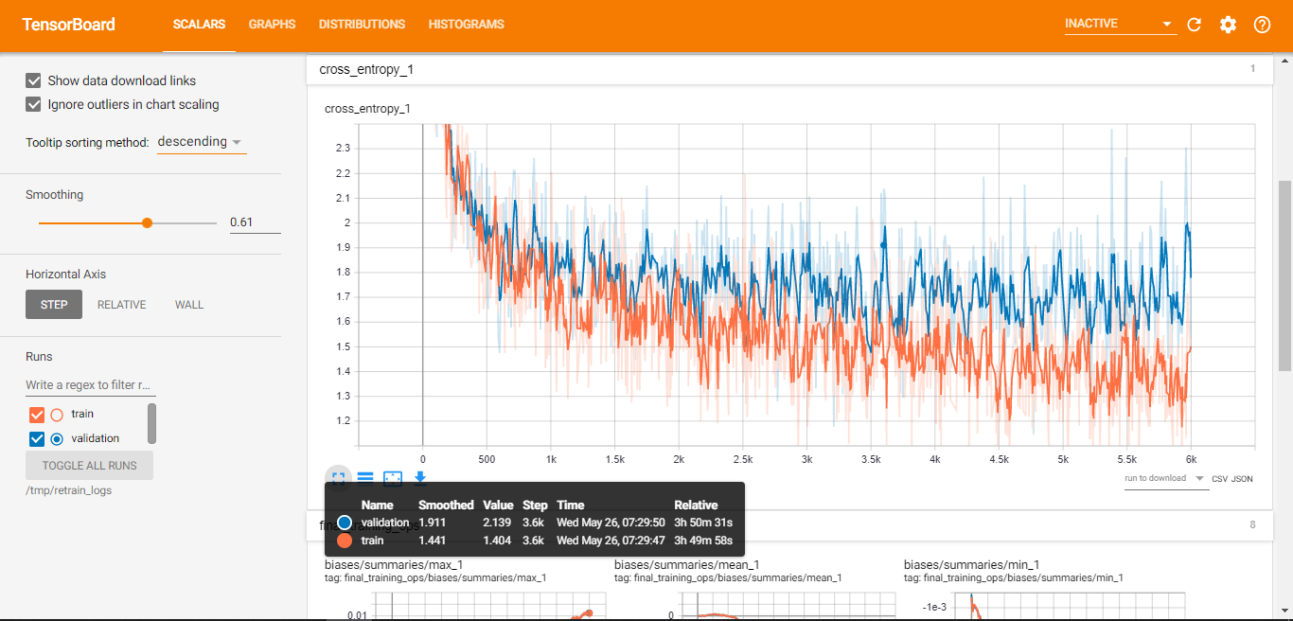Click the biases/summaries/min_1 chart title
Viewport: 1293px width, 621px height.
(972, 565)
